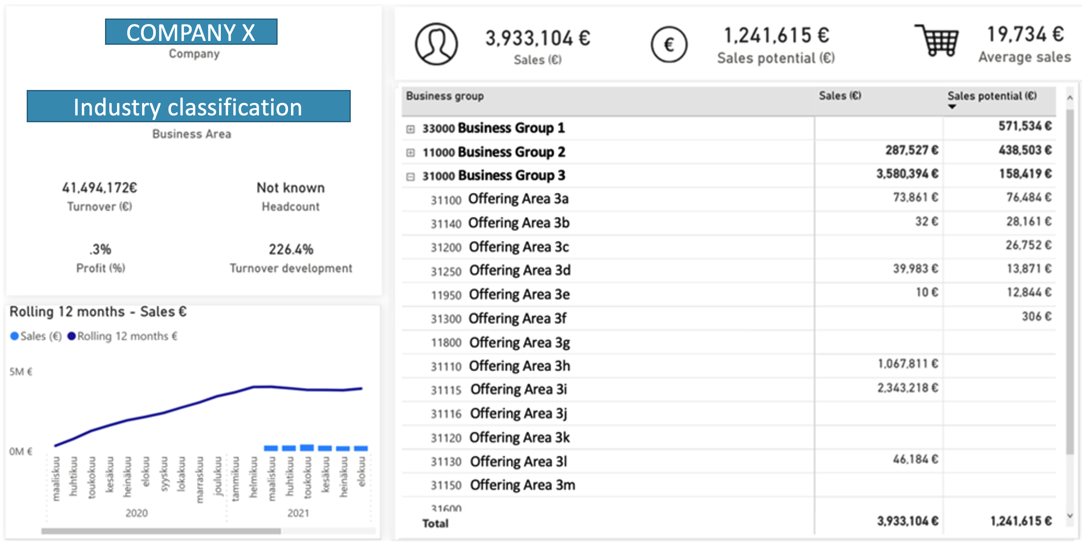
Task: Click the table scrollbar down arrow
Action: point(1070,516)
